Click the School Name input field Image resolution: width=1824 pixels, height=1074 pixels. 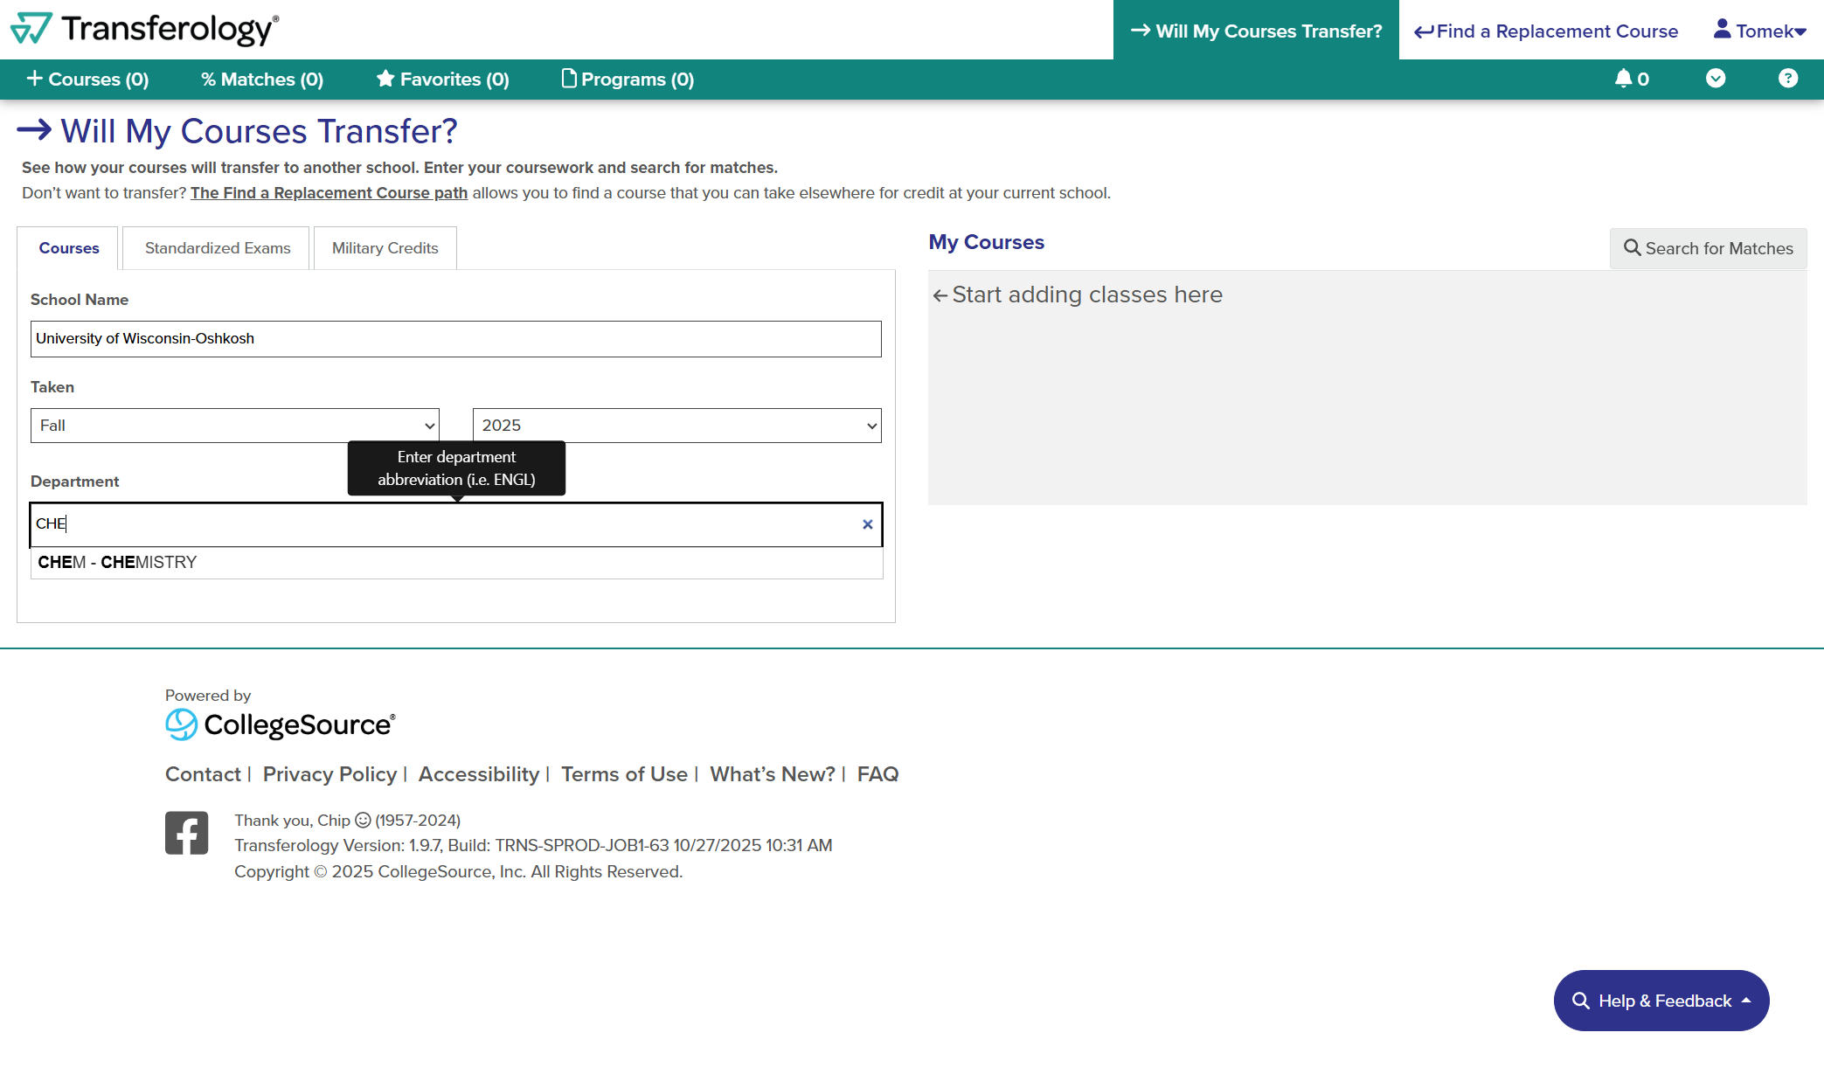456,339
